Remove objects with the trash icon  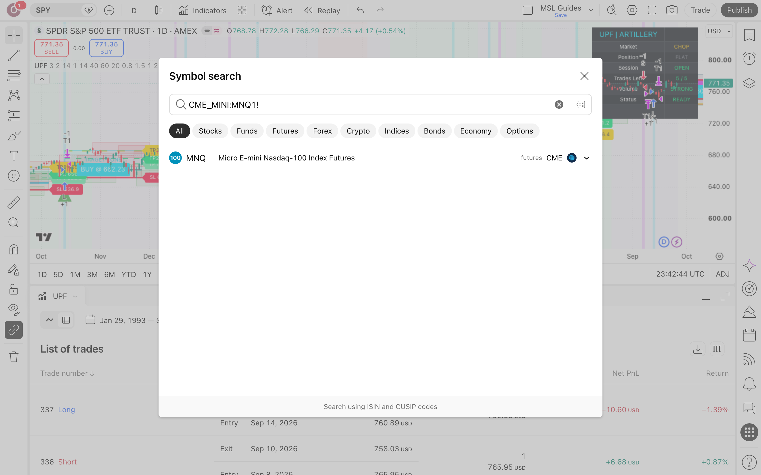pyautogui.click(x=13, y=357)
